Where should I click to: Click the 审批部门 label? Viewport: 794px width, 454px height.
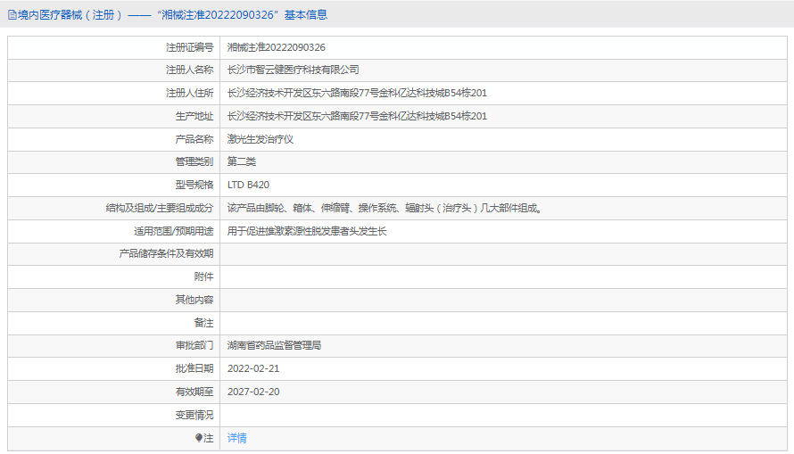pos(194,345)
